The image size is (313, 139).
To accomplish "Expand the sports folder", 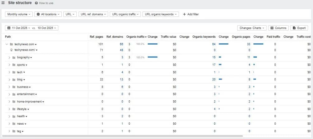I will click(x=9, y=65).
